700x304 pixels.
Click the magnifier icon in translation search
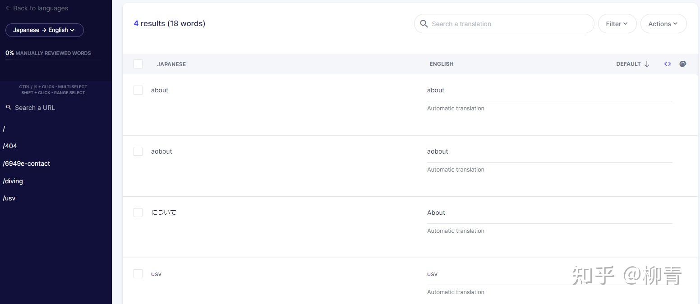(424, 24)
